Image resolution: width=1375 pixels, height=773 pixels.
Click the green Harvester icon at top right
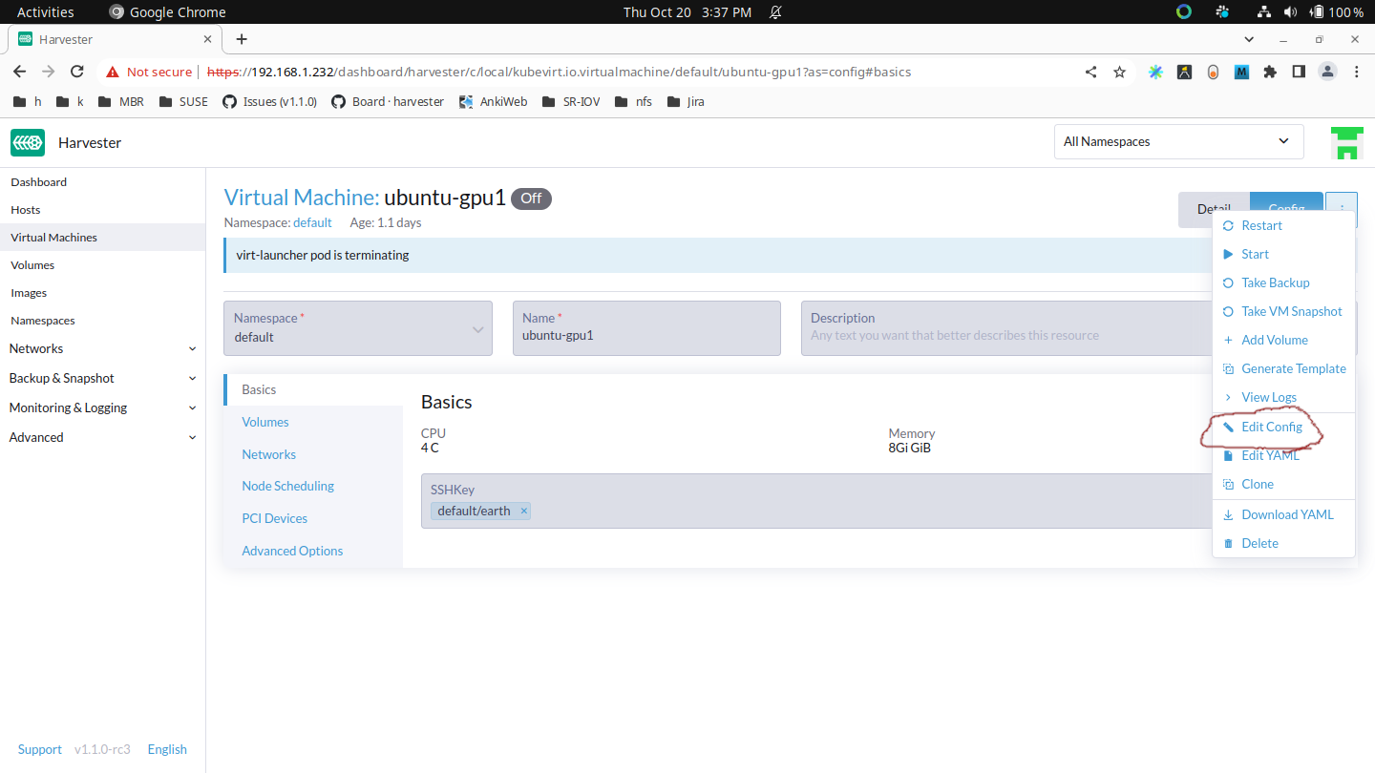[1346, 141]
